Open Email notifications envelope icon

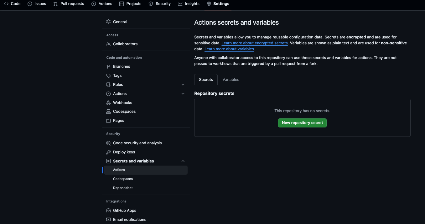pyautogui.click(x=108, y=219)
